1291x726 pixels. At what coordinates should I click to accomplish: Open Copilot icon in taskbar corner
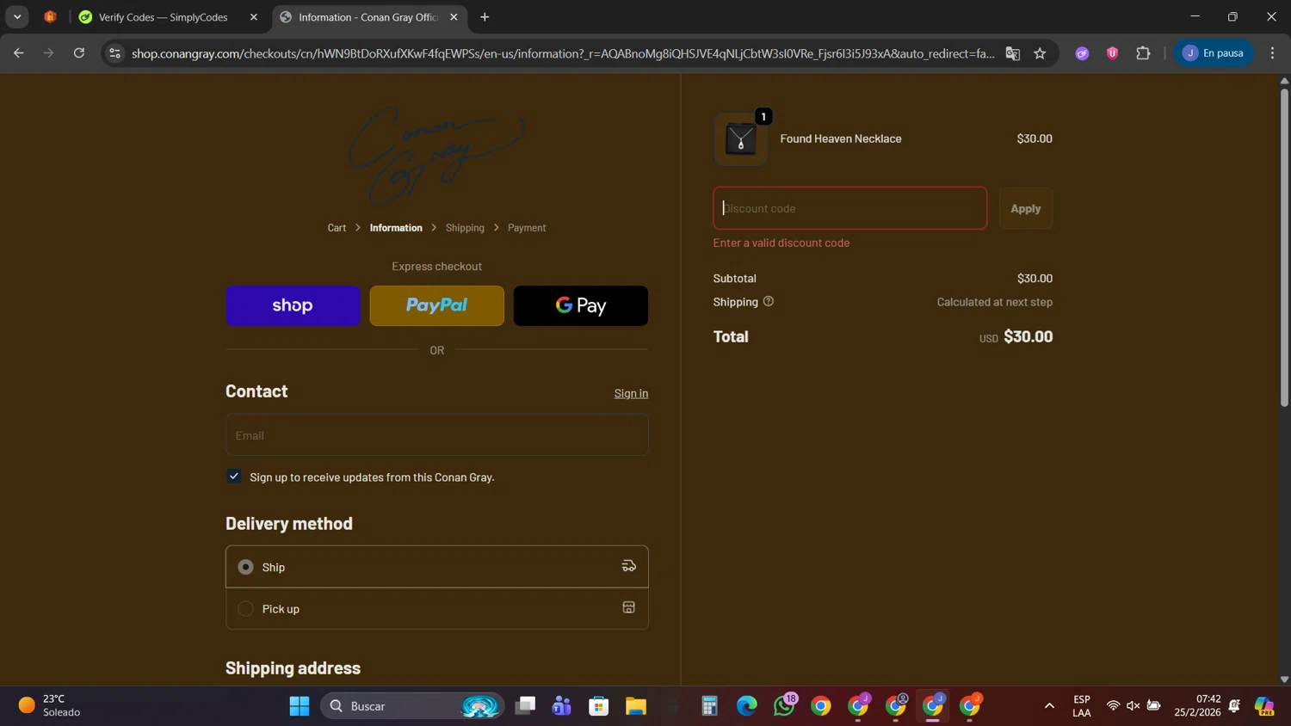pyautogui.click(x=1264, y=706)
